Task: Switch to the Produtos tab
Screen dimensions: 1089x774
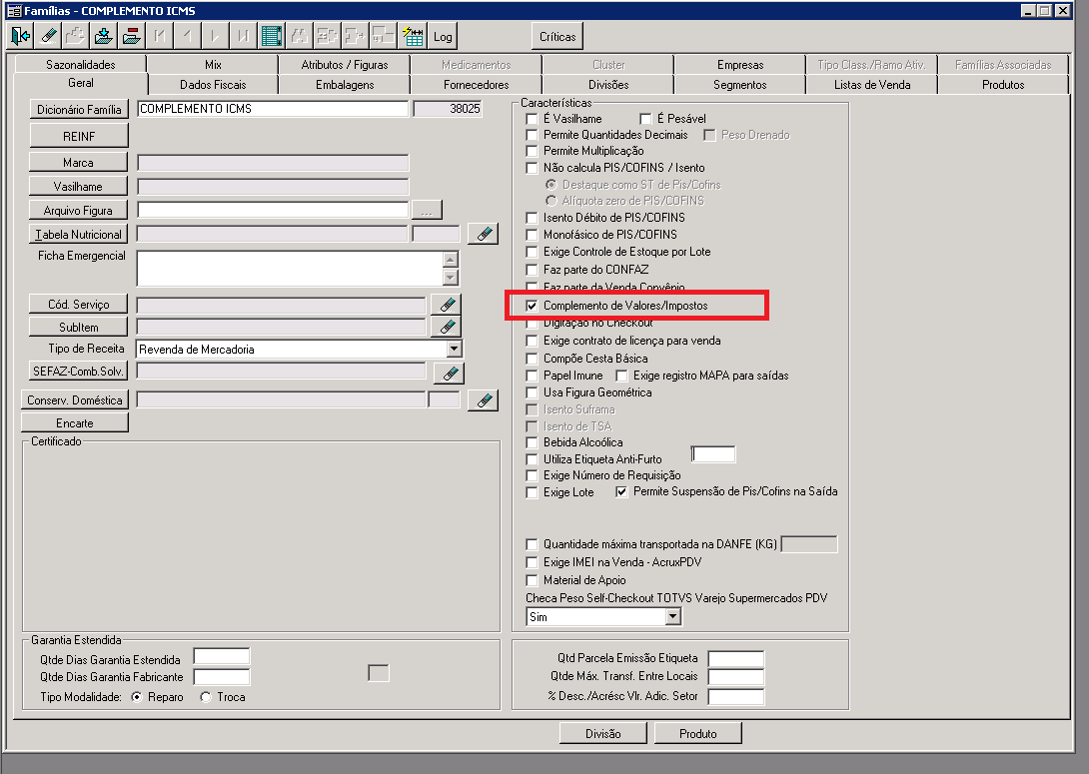Action: [x=1003, y=85]
